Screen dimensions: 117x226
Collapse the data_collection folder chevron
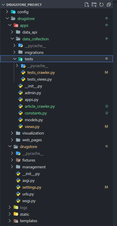point(12,39)
